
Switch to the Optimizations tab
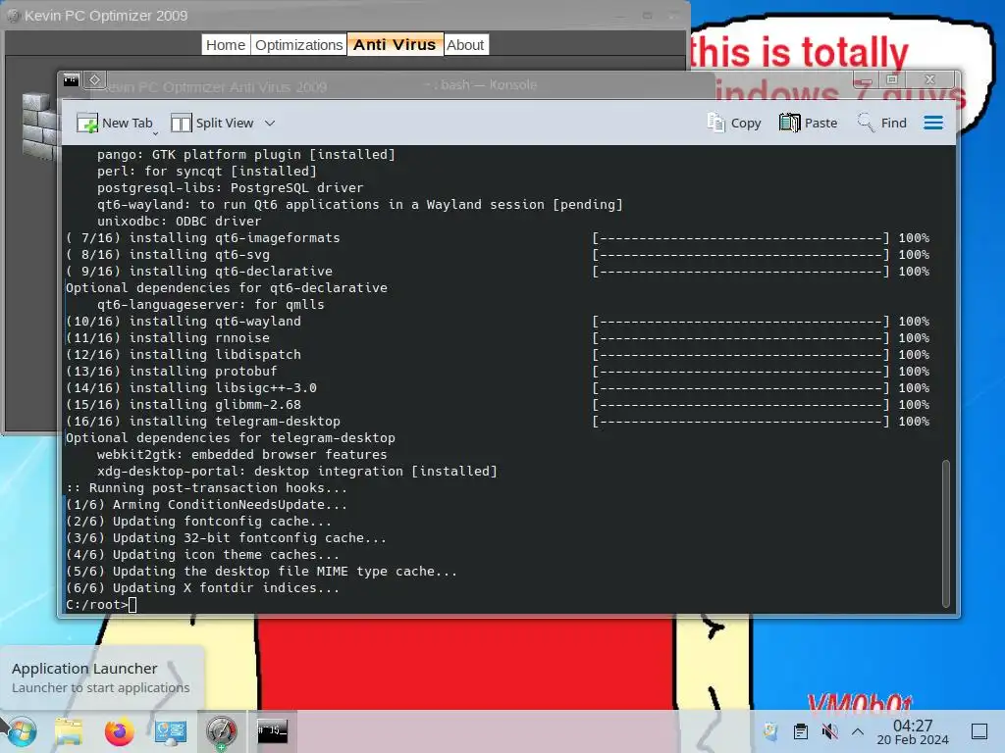(x=298, y=45)
